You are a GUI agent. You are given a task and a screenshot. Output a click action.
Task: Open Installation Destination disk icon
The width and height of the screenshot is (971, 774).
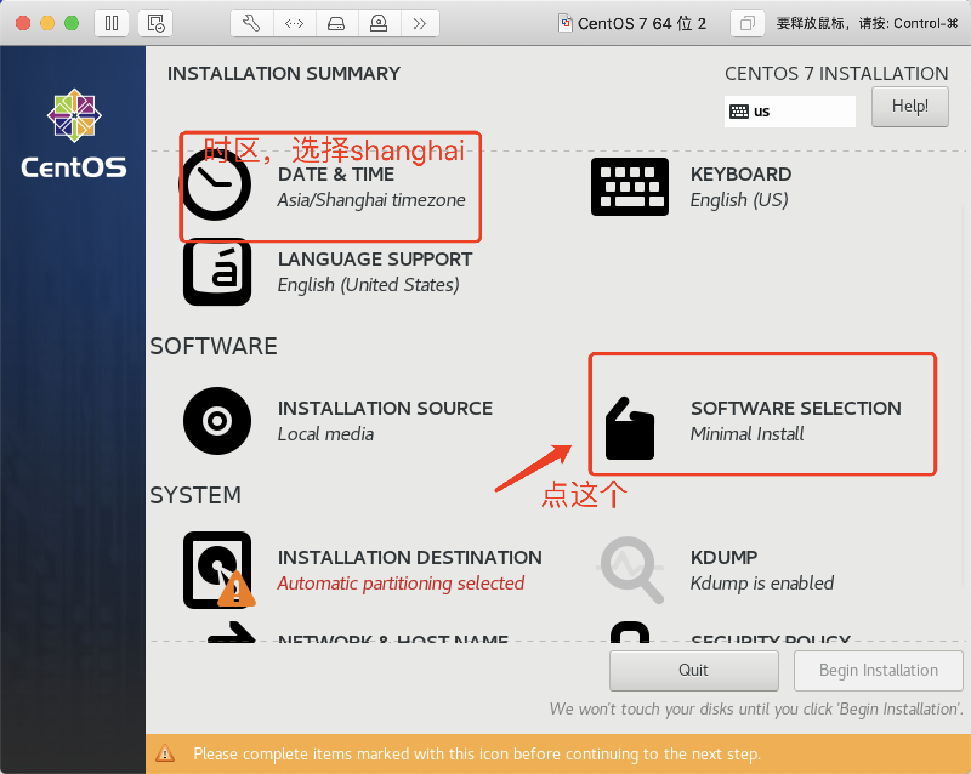(x=218, y=570)
